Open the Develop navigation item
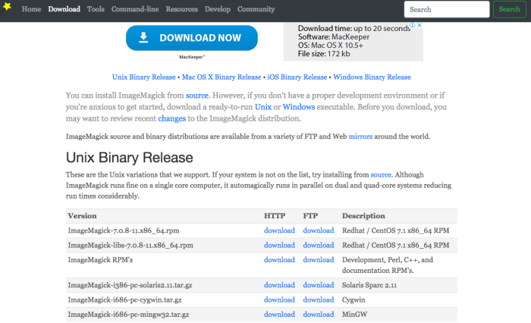Image resolution: width=531 pixels, height=323 pixels. tap(218, 9)
